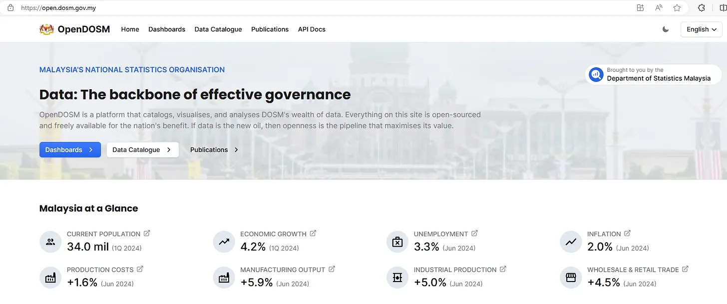Click the CURRENT POPULATION label
The height and width of the screenshot is (304, 727).
coord(104,234)
